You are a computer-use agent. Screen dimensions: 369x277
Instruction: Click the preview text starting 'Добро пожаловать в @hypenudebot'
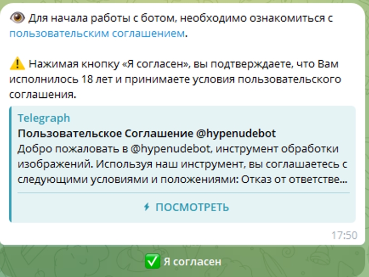tap(182, 164)
